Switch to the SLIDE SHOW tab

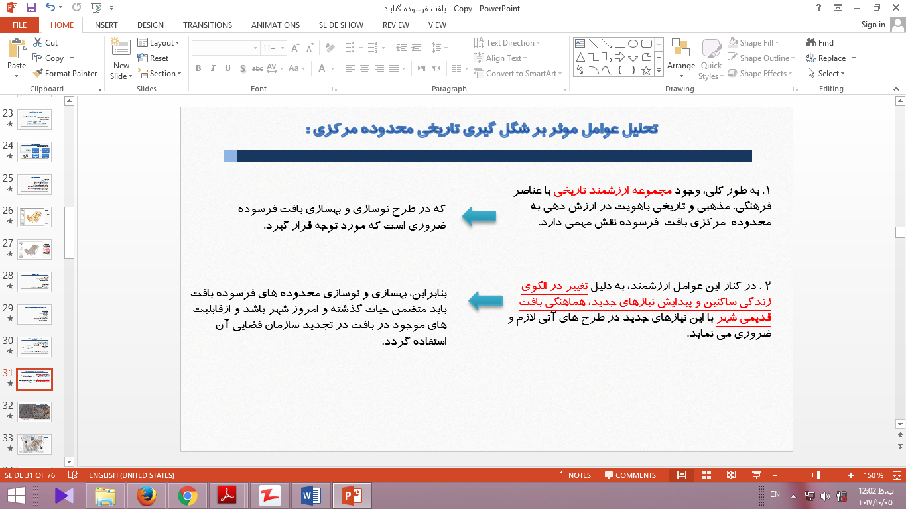coord(341,25)
